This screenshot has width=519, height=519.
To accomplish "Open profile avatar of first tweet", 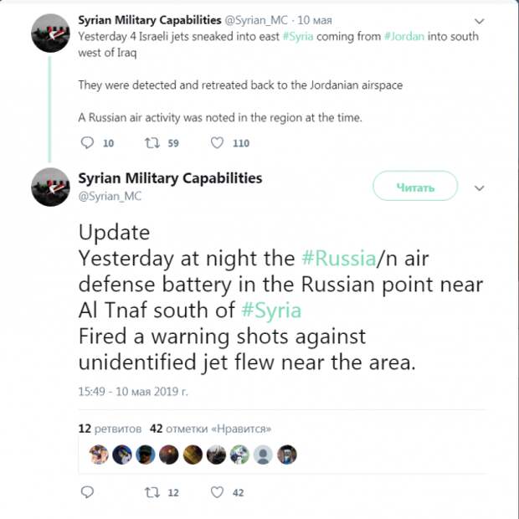I will tap(50, 33).
